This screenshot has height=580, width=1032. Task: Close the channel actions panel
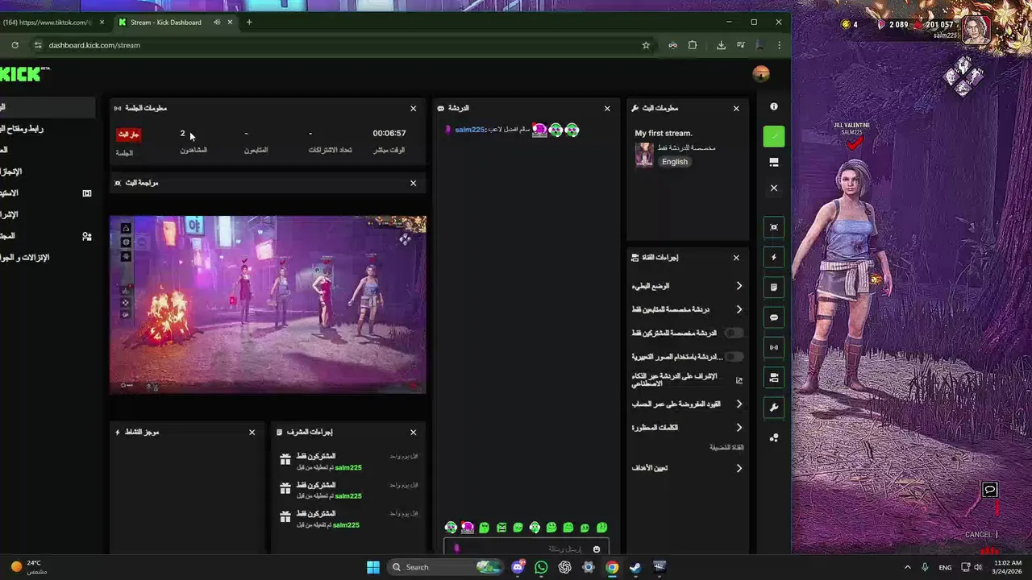[x=736, y=258]
